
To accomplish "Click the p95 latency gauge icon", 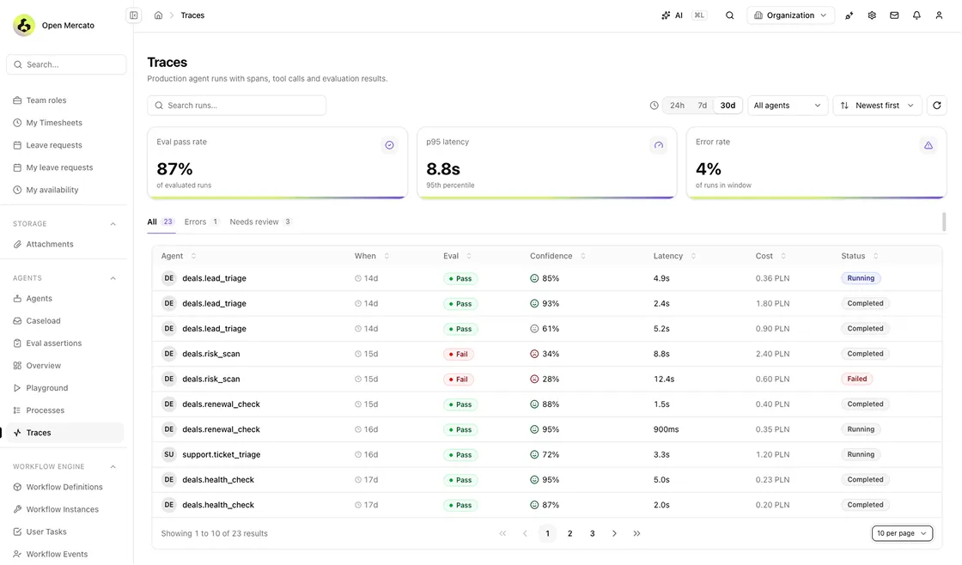I will (x=658, y=145).
